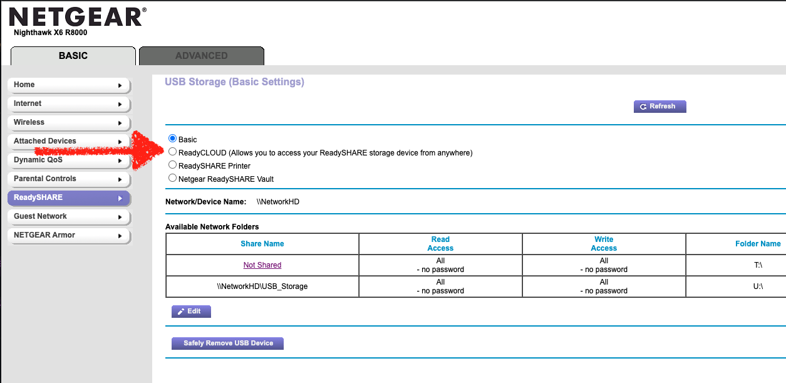The height and width of the screenshot is (383, 786).
Task: Click the NETGEAR logo
Action: pyautogui.click(x=78, y=18)
